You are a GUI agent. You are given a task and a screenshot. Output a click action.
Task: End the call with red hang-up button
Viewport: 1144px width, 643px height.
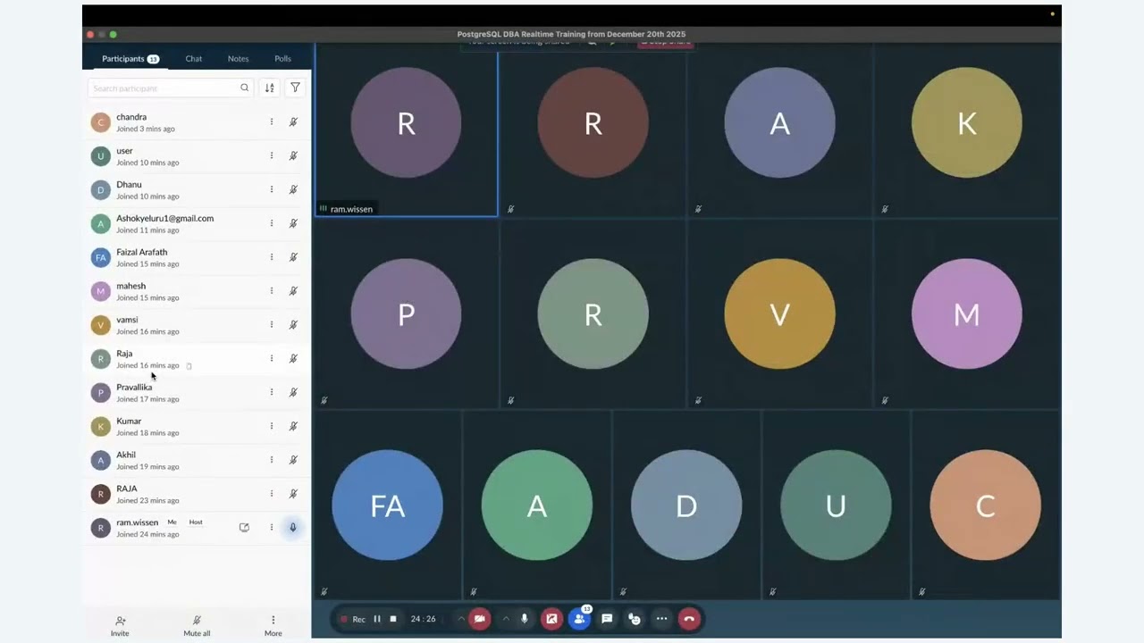coord(688,619)
